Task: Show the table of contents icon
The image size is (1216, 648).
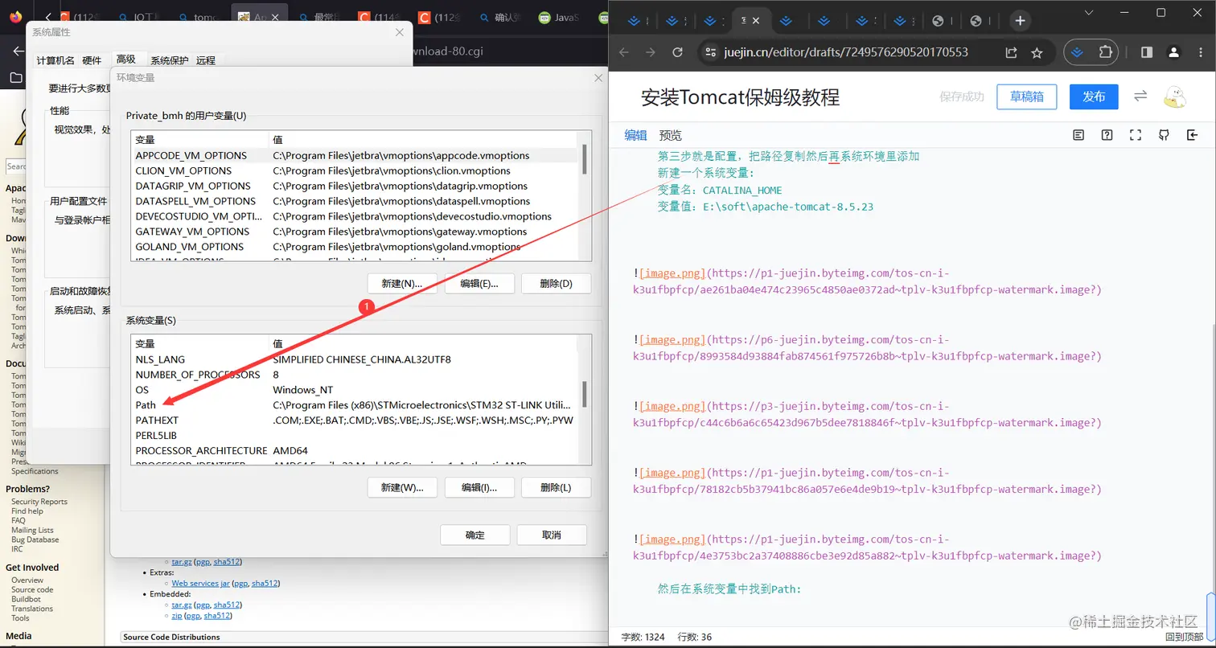Action: 1078,135
